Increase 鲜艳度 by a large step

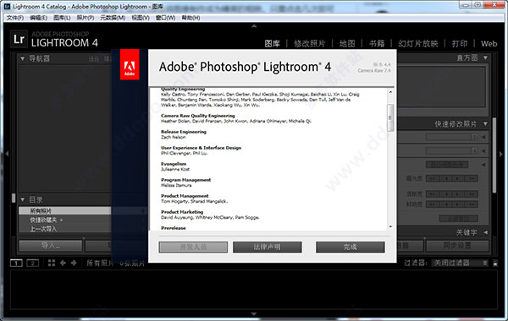472,204
